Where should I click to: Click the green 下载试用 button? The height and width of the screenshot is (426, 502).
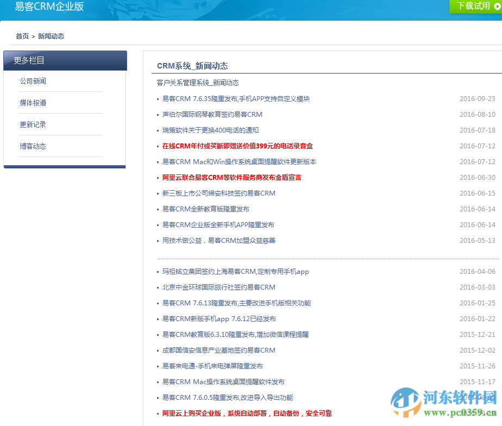pos(474,7)
